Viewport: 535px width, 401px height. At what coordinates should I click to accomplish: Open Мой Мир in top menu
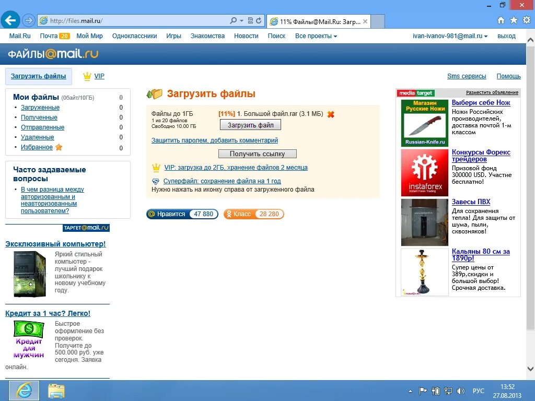point(89,36)
